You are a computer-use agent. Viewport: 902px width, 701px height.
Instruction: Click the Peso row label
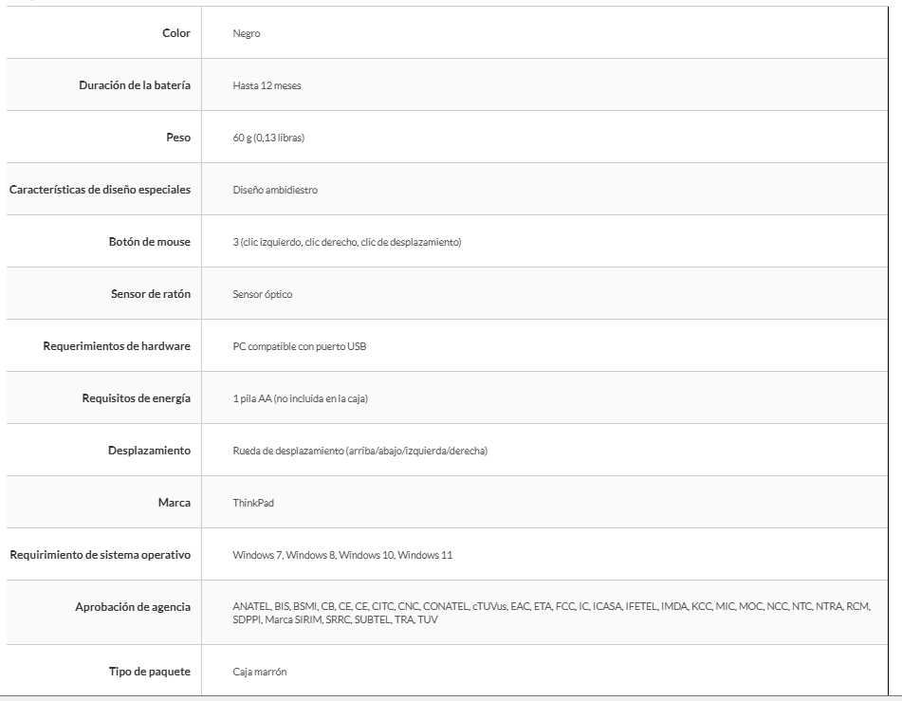coord(178,138)
